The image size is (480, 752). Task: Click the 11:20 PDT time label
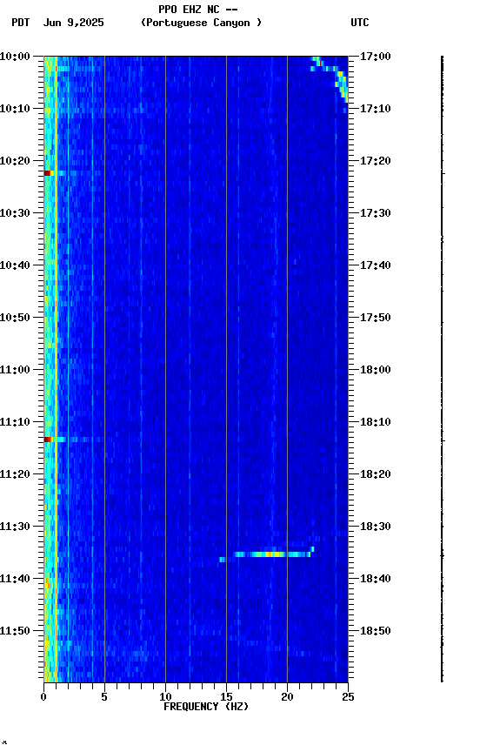coord(15,474)
